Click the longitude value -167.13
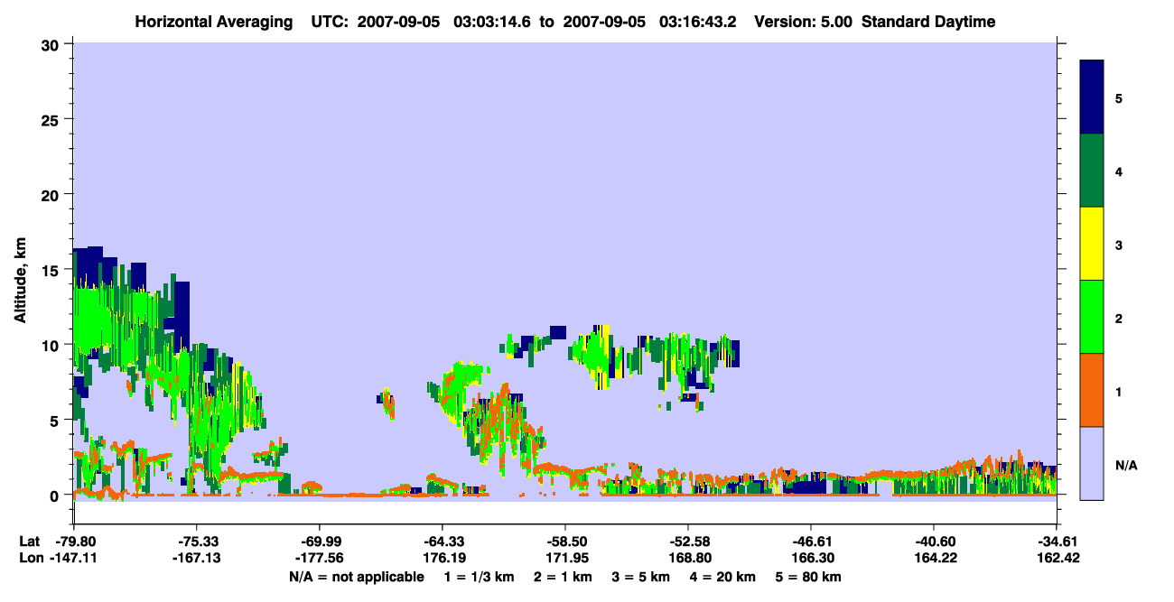Image resolution: width=1174 pixels, height=602 pixels. pyautogui.click(x=197, y=558)
